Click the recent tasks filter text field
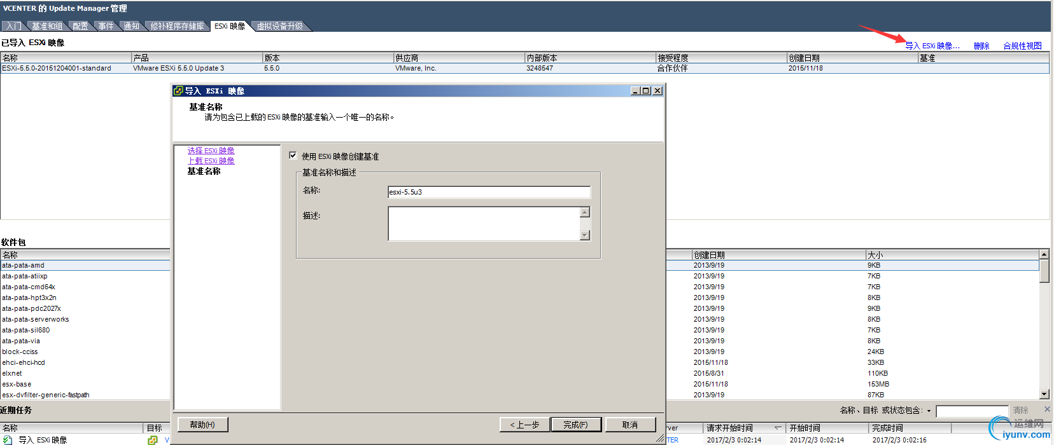Viewport: 1054px width, 445px height. coord(972,411)
